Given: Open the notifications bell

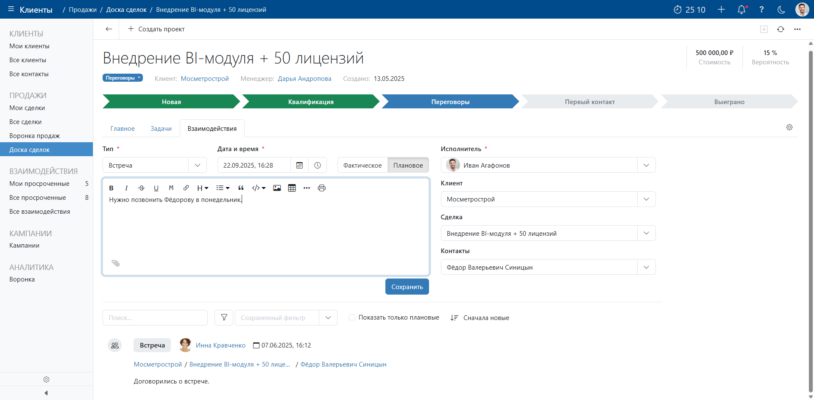Looking at the screenshot, I should click(742, 10).
